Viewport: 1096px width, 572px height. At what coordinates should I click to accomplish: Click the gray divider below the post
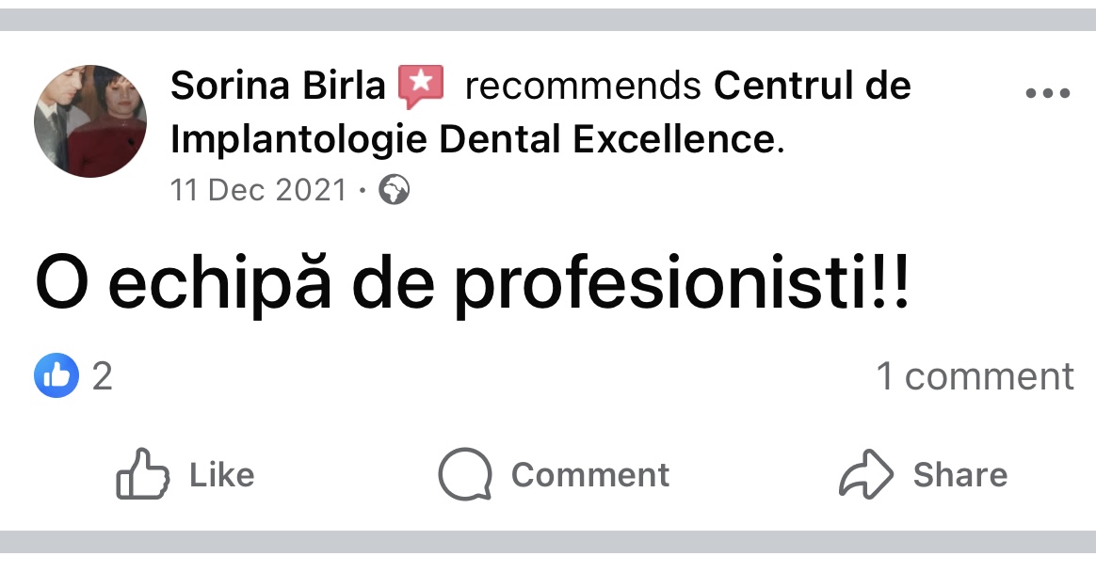[548, 542]
